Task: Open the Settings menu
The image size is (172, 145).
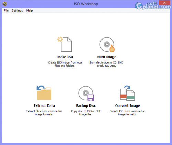Action: coord(18,11)
